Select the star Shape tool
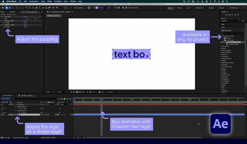Viewport: 247px width, 144px height. (x=33, y=8)
